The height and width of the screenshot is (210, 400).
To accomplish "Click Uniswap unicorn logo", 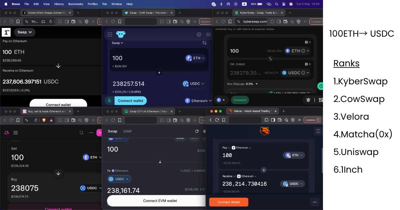I will (6, 133).
